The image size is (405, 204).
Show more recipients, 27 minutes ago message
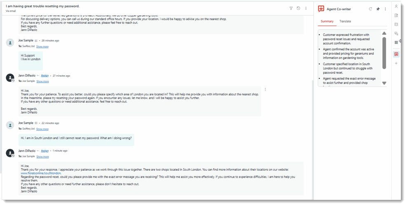[x=42, y=81]
